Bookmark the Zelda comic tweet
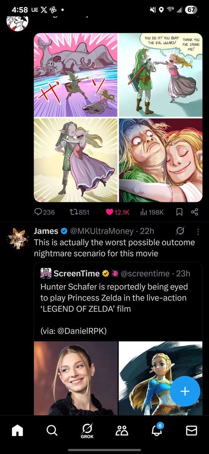 180,212
